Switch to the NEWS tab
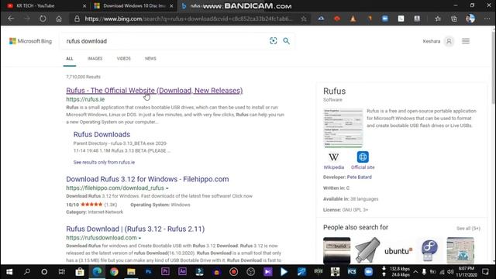This screenshot has height=279, width=496. point(150,59)
